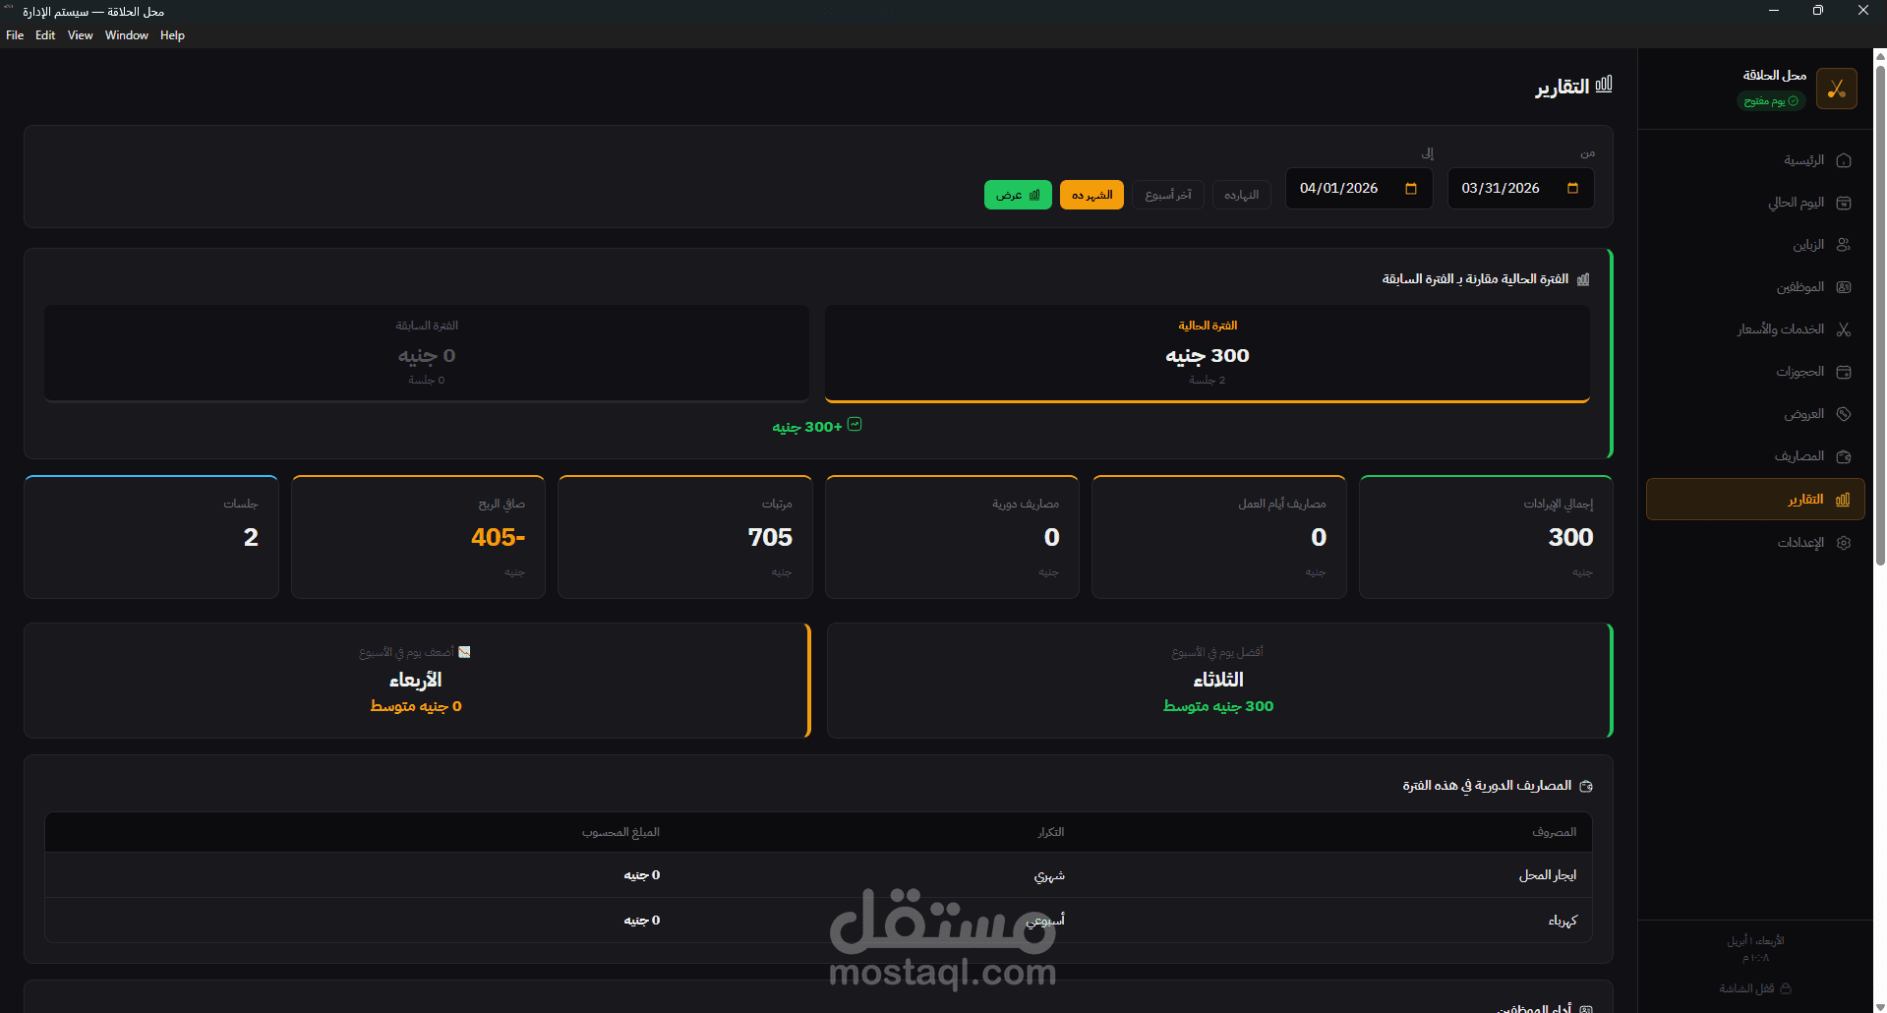
Task: Open the File menu
Action: (x=15, y=35)
